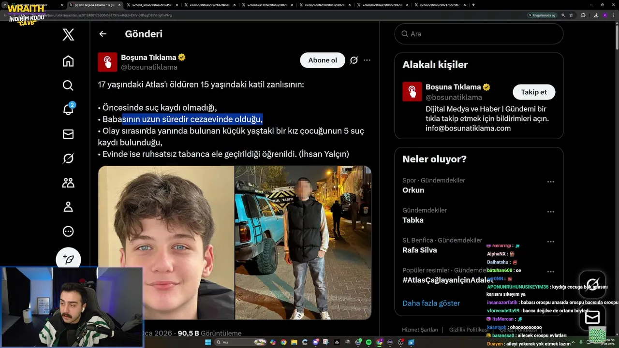This screenshot has width=619, height=348.
Task: Subscribe using the Abone ol button
Action: (323, 60)
